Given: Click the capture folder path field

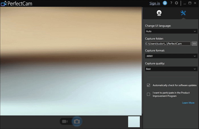Looking at the screenshot, I should [168, 44].
